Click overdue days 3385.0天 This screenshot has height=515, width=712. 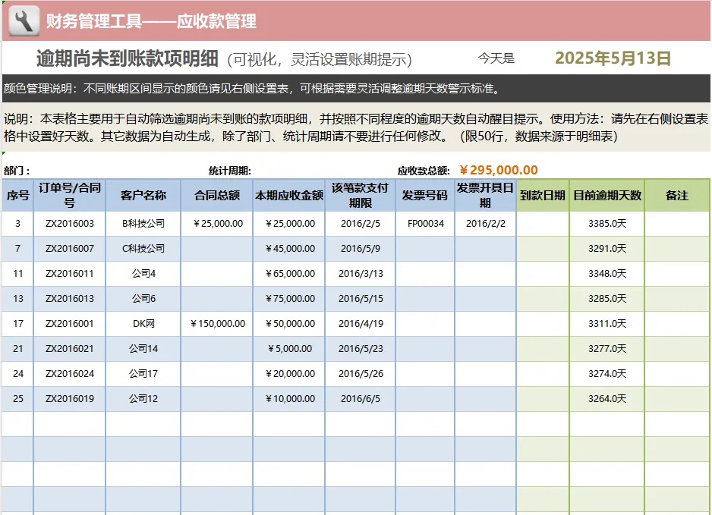607,224
